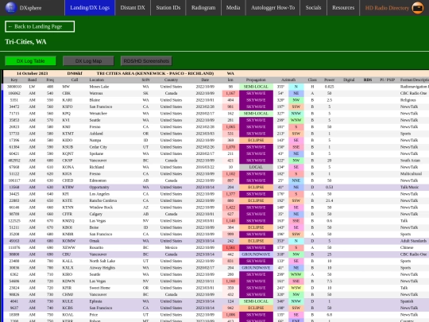Sort by the Date column header
The image size is (429, 322).
point(205,80)
